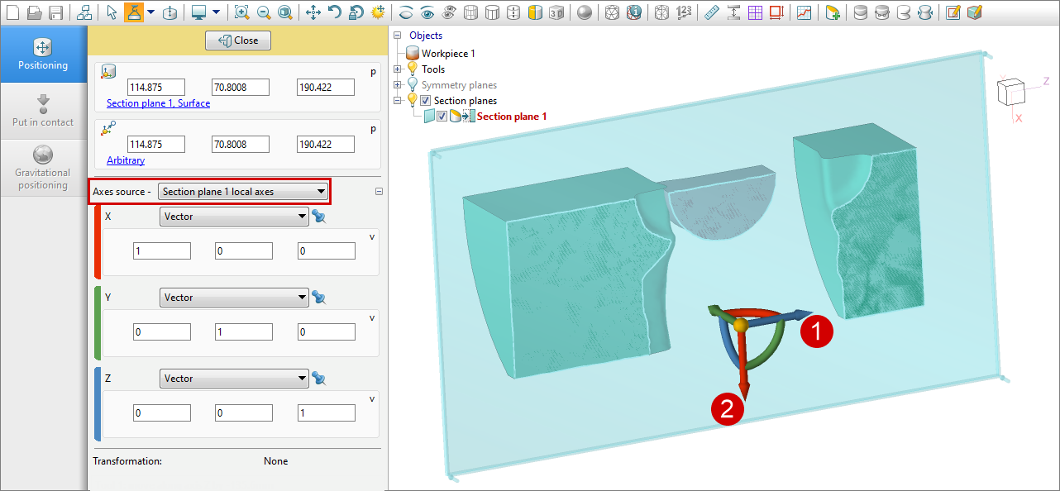
Task: Open the Y axis Vector dropdown
Action: [234, 298]
